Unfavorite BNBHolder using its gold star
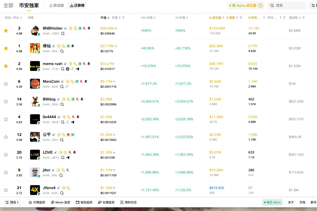The height and width of the screenshot is (211, 317). [x=6, y=31]
